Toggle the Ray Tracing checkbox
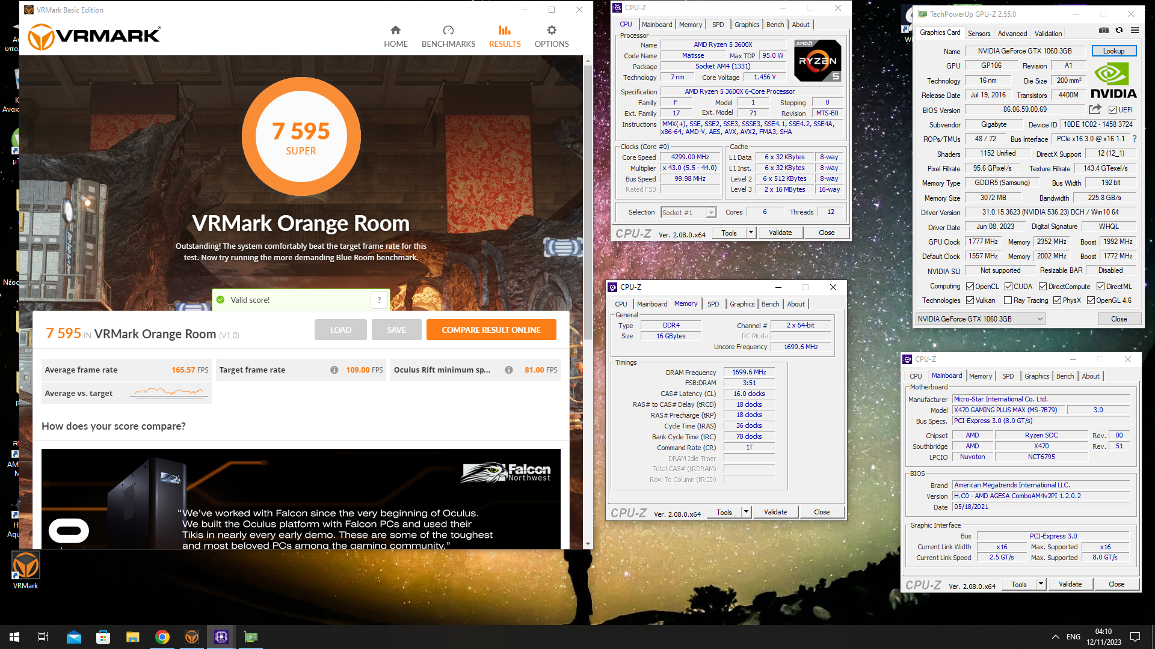Viewport: 1155px width, 649px height. [x=1008, y=300]
